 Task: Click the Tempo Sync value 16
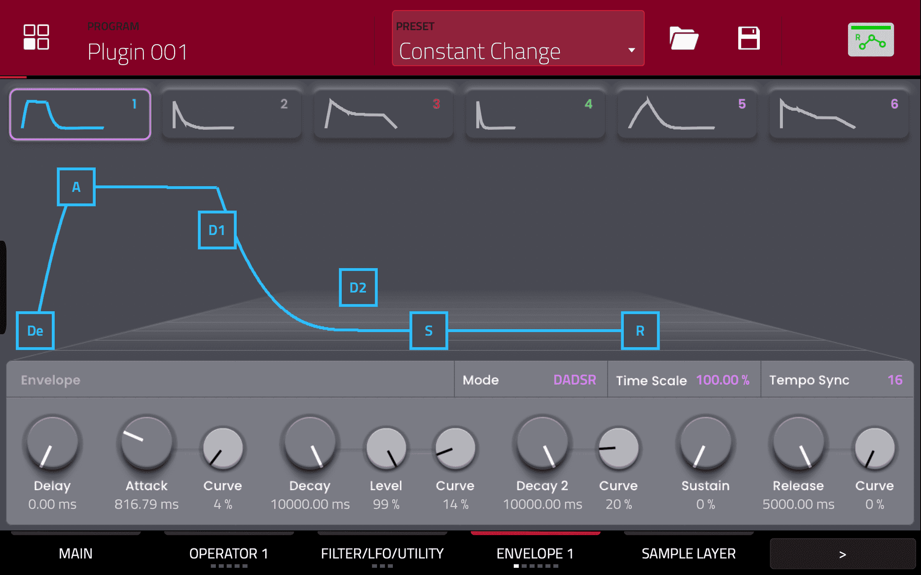pyautogui.click(x=894, y=380)
